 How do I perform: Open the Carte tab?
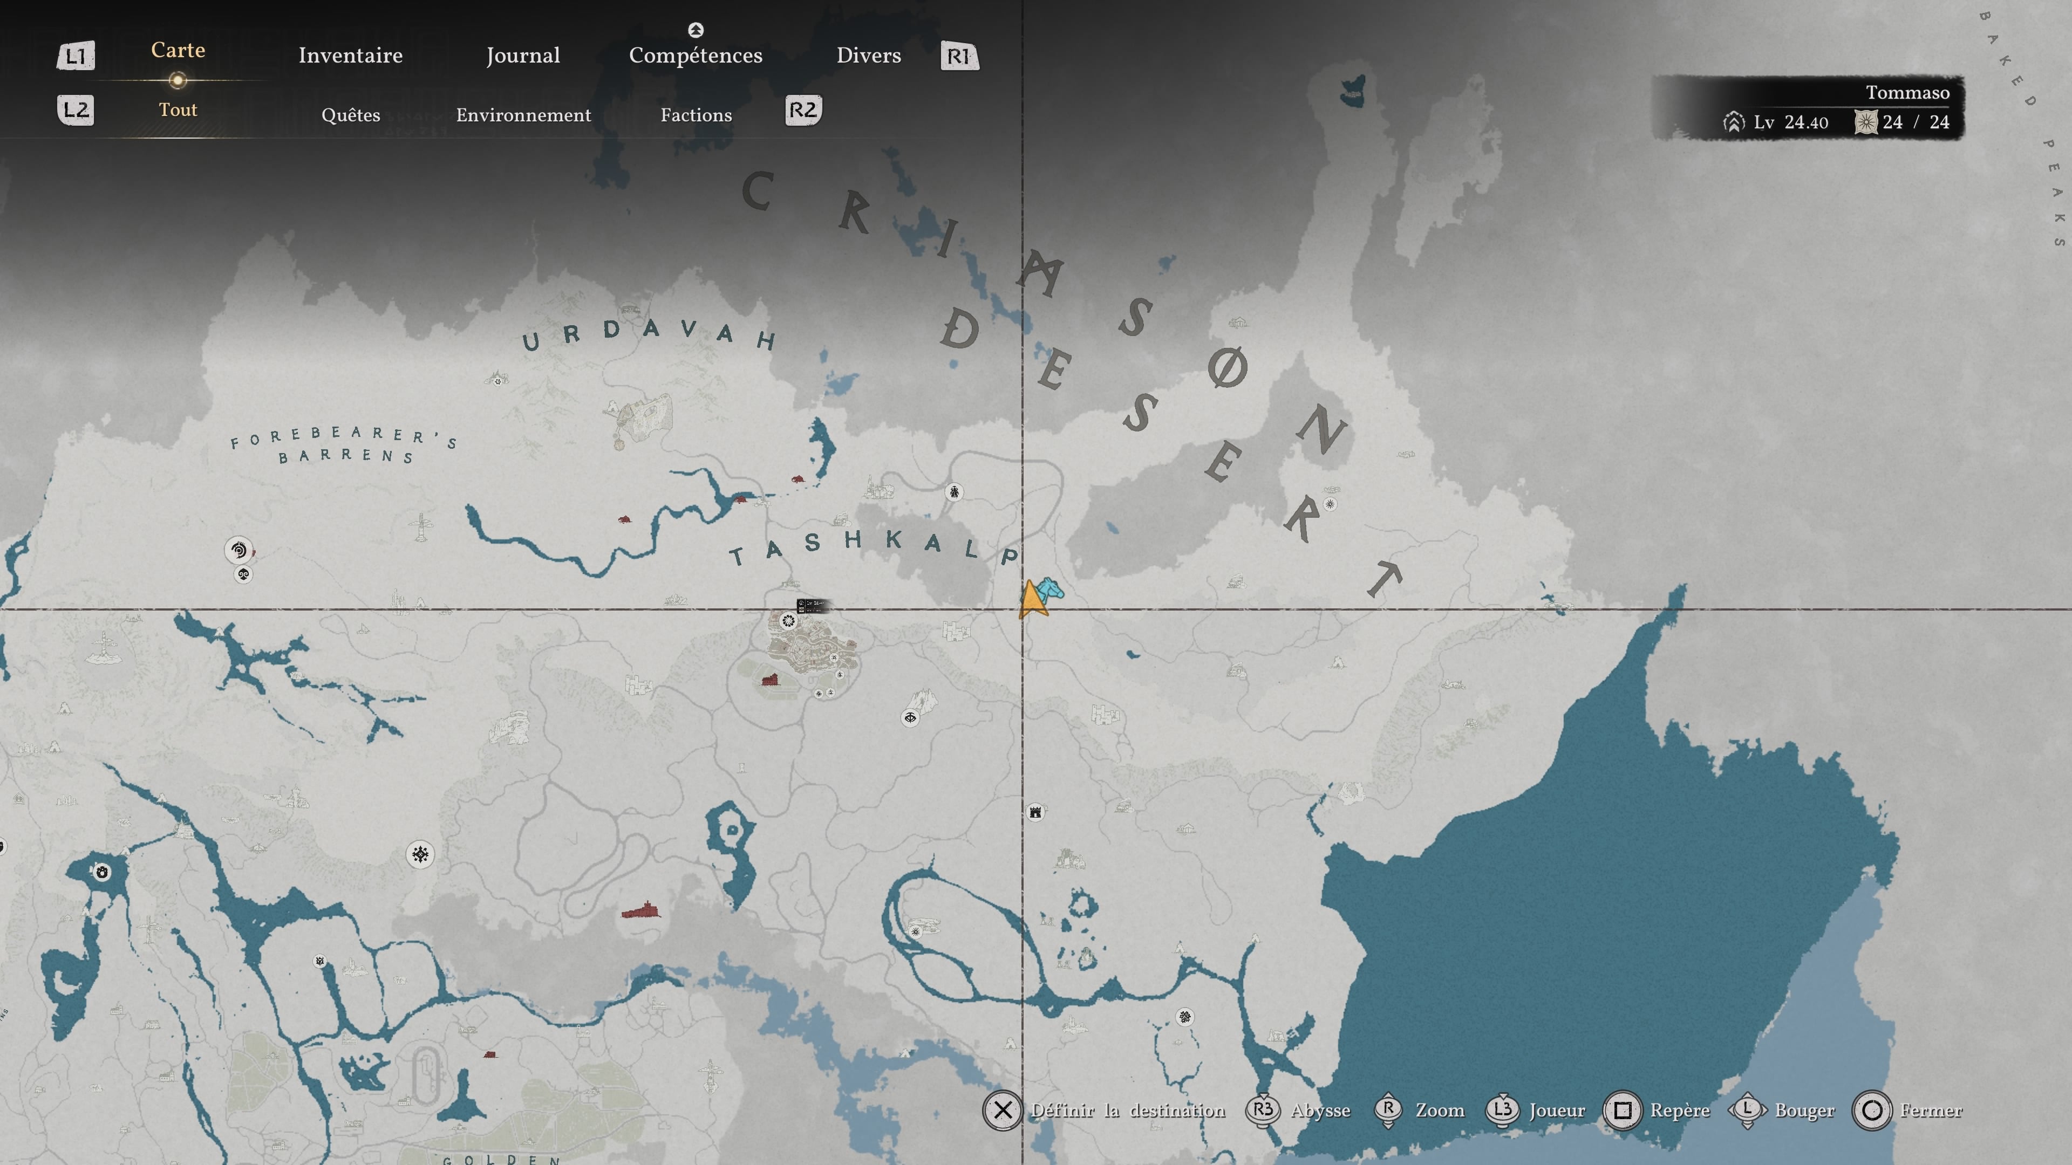(x=178, y=50)
